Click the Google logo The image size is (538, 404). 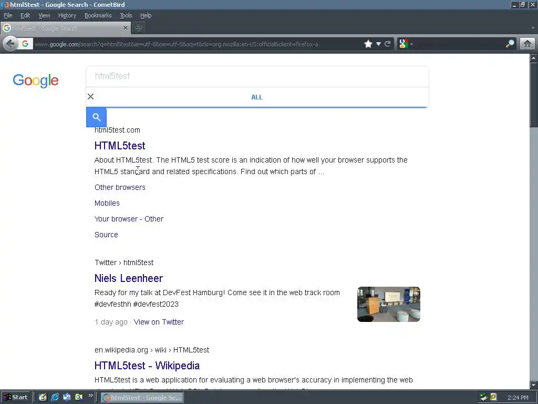click(x=36, y=80)
